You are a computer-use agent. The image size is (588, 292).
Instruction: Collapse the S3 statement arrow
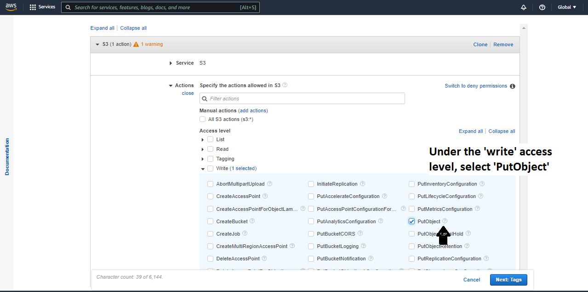pos(97,44)
